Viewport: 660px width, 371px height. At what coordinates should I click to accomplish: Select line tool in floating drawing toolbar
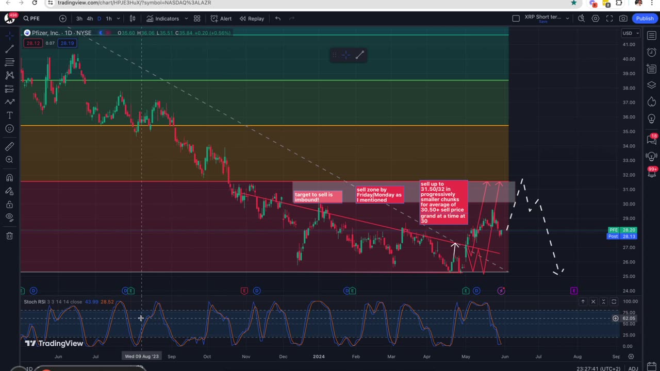click(x=360, y=55)
